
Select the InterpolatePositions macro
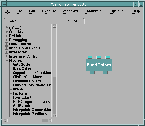click(x=30, y=114)
